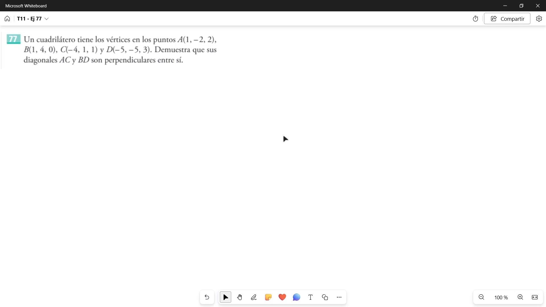Undo the last action

click(x=207, y=297)
